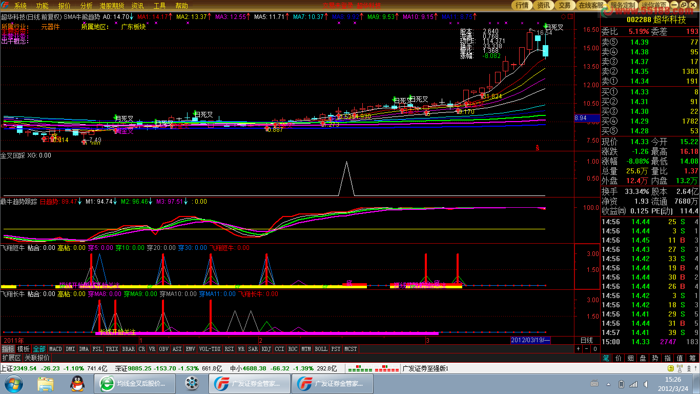Toggle the 模板 template mode button
The width and height of the screenshot is (700, 394).
(x=24, y=349)
